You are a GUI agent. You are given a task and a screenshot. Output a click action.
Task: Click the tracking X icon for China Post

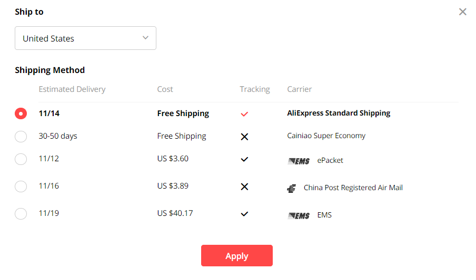click(244, 186)
